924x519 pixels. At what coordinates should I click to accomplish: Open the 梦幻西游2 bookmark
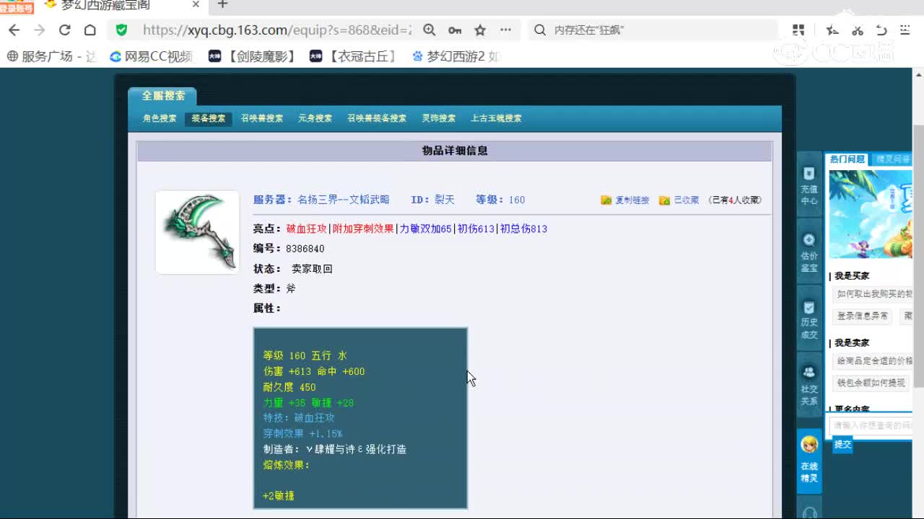click(x=456, y=56)
